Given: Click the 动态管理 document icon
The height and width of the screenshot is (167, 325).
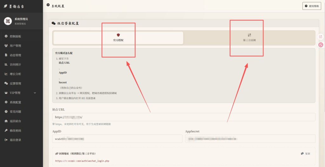Looking at the screenshot, I should [x=6, y=55].
